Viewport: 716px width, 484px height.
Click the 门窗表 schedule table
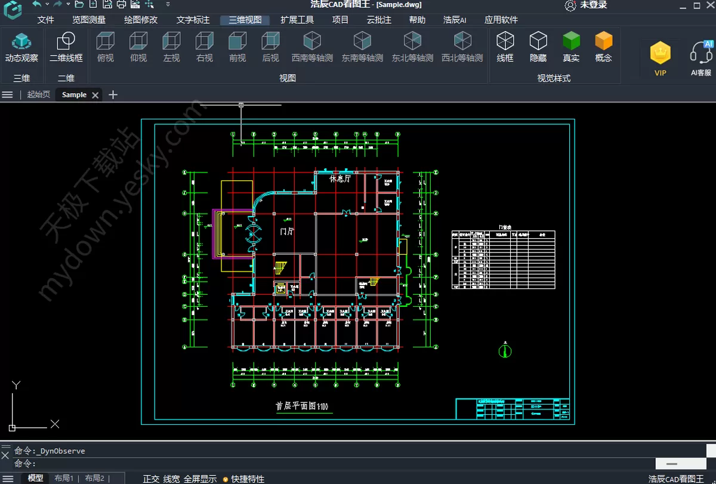[504, 260]
